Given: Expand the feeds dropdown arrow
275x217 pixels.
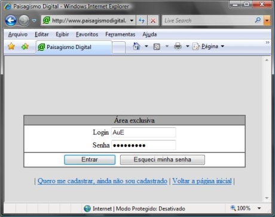Looking at the screenshot, I should click(167, 46).
